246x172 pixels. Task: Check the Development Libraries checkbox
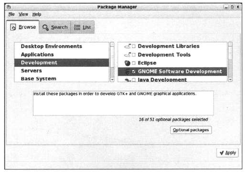134,46
